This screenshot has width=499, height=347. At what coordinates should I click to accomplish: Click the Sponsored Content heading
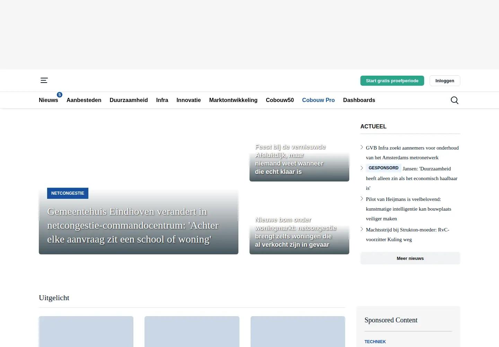pos(391,320)
